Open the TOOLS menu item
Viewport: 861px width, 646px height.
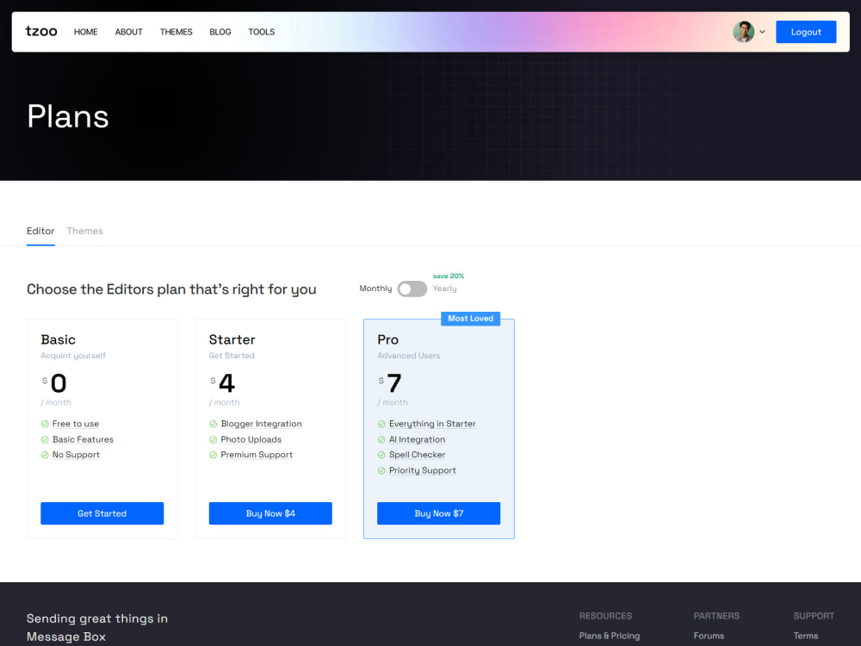pyautogui.click(x=262, y=32)
